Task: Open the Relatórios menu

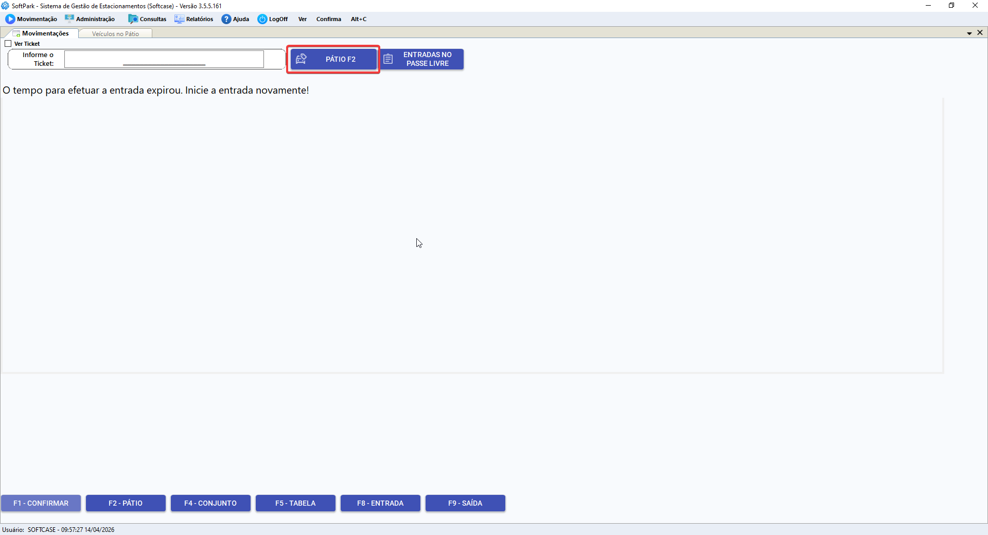Action: tap(194, 19)
